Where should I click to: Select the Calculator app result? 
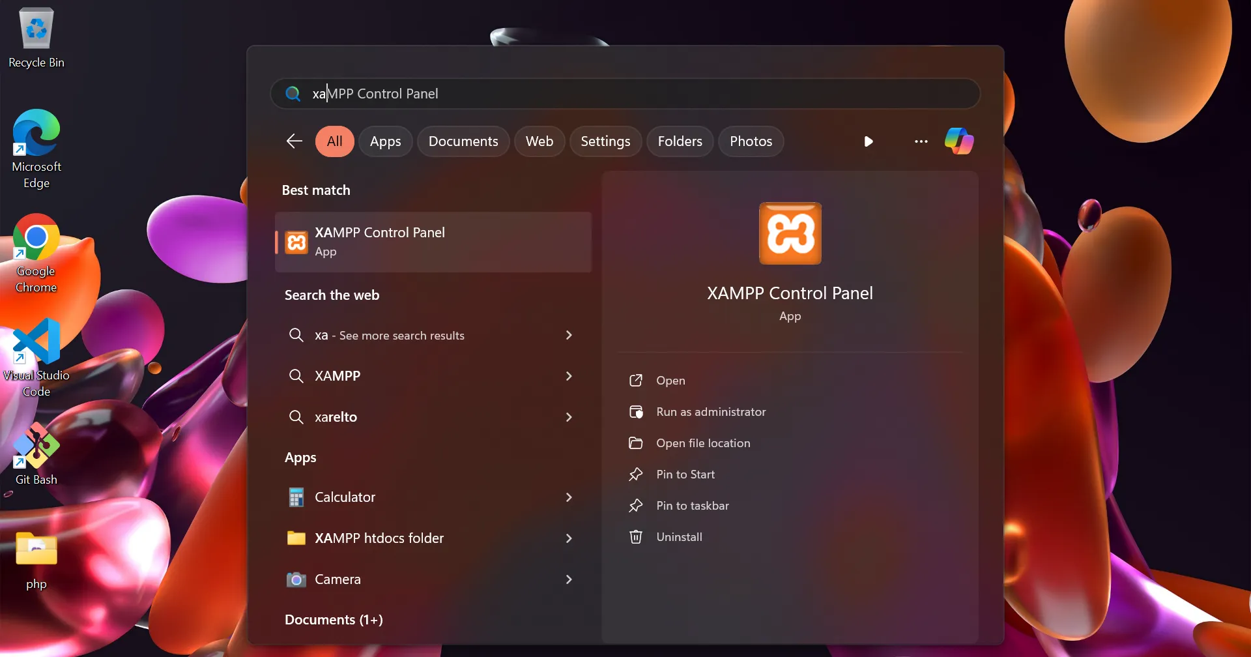click(x=433, y=497)
